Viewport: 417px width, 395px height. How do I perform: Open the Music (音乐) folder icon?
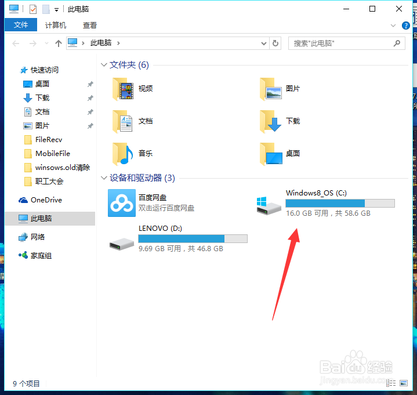[x=122, y=154]
